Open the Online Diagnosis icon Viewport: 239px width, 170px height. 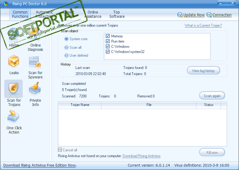pos(35,34)
